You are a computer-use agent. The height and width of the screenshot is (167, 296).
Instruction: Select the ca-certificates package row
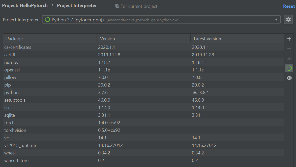coord(144,47)
